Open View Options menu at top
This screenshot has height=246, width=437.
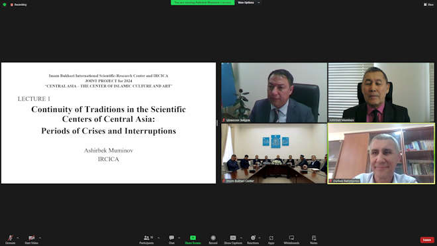[x=248, y=3]
